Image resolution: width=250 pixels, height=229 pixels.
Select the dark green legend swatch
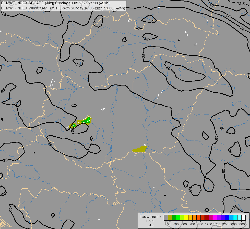[x=174, y=218]
